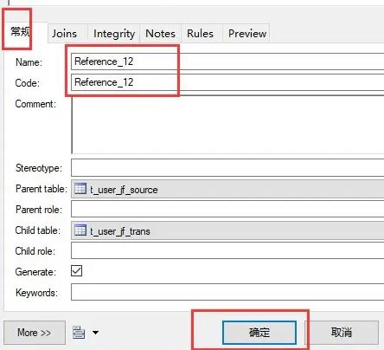Click the 确定 confirm button
The image size is (384, 350).
click(x=259, y=333)
